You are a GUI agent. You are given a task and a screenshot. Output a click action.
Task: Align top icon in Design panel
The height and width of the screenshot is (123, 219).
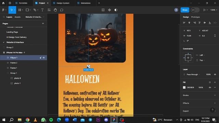pyautogui.click(x=199, y=23)
